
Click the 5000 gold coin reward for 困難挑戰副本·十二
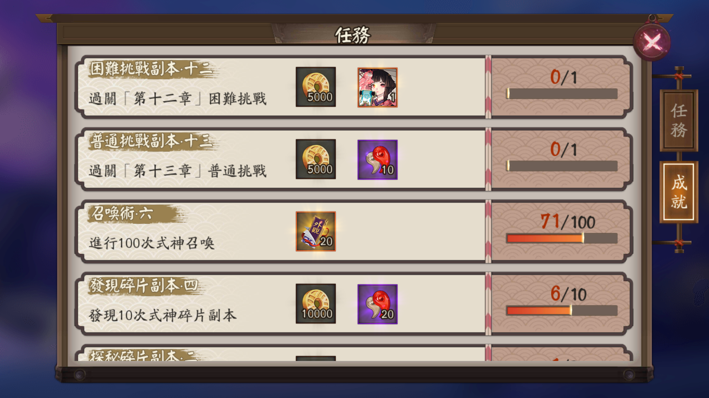pyautogui.click(x=316, y=87)
